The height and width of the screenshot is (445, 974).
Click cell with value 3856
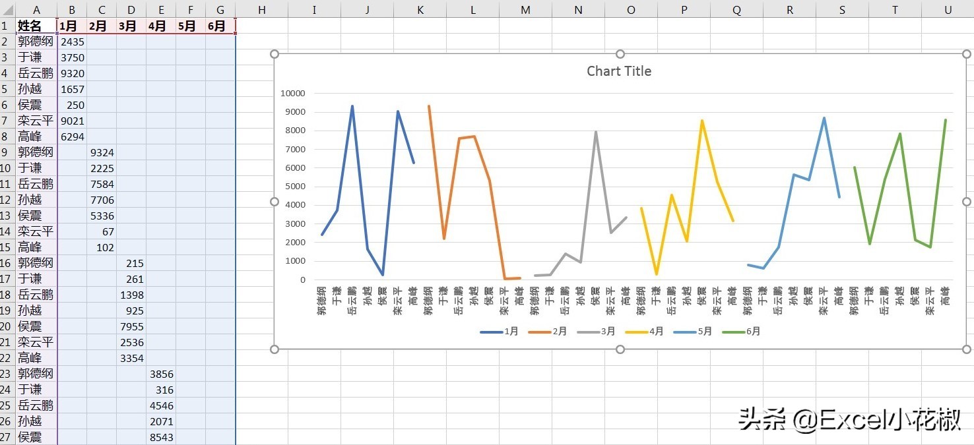point(161,374)
